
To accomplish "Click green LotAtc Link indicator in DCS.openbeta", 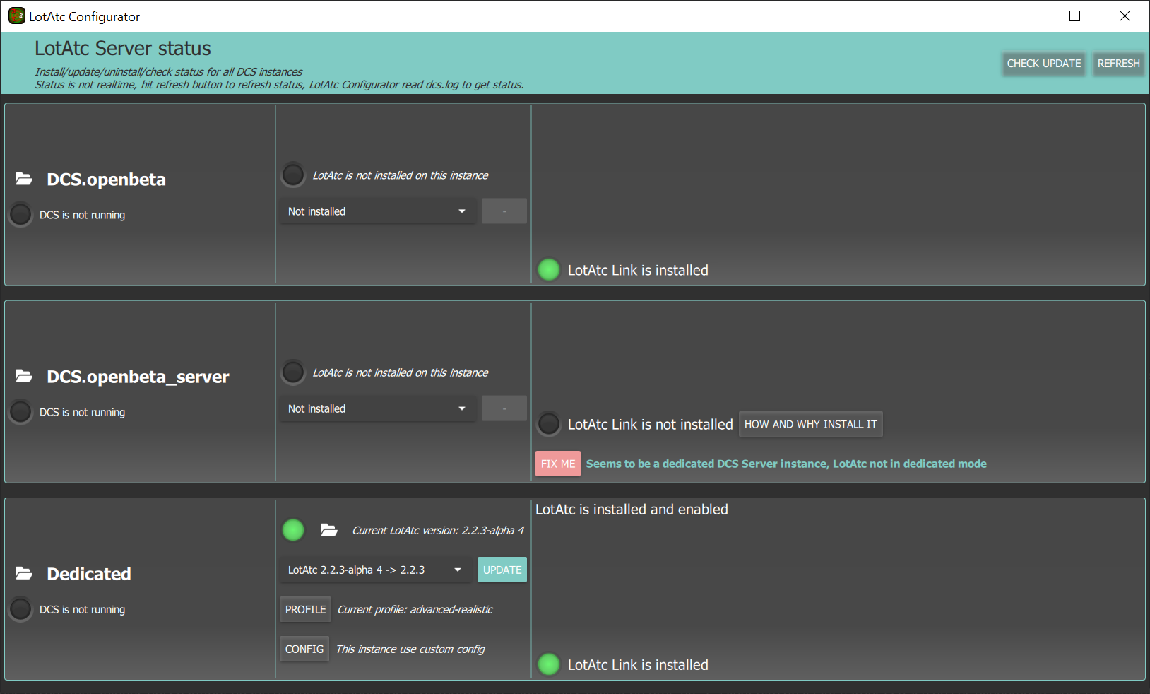I will coord(549,269).
